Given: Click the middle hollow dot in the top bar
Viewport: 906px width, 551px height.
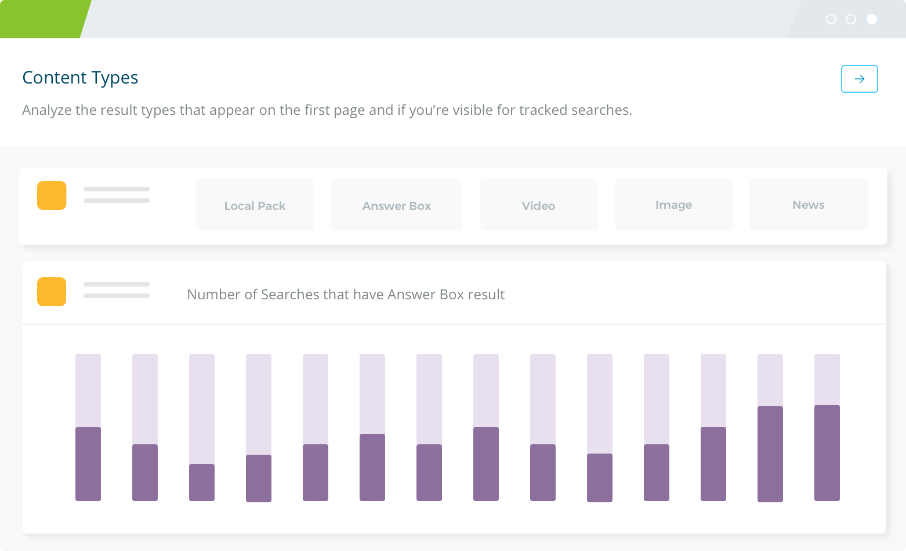Looking at the screenshot, I should click(851, 19).
